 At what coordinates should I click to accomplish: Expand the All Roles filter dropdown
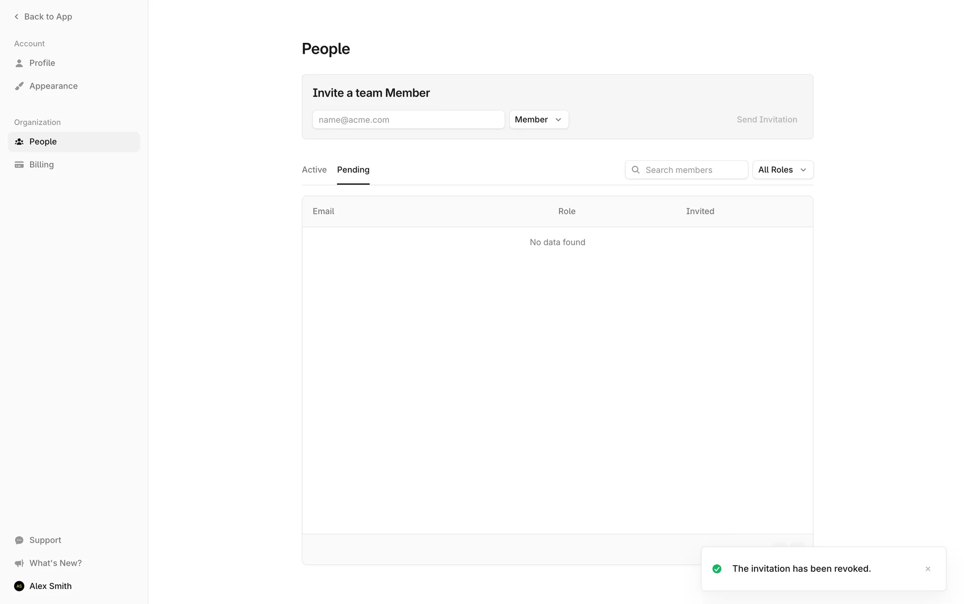[782, 170]
